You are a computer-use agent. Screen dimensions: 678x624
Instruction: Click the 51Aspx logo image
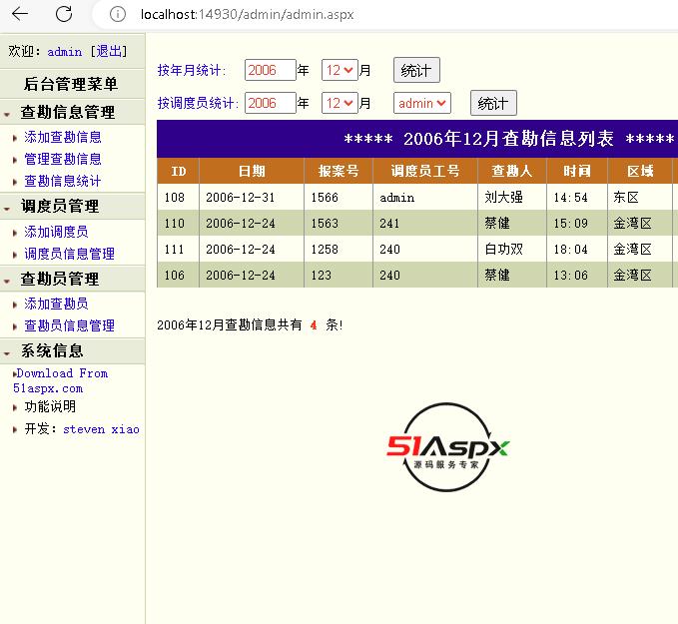coord(448,447)
